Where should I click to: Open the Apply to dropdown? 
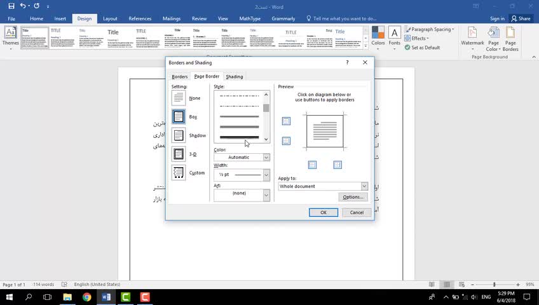coord(323,186)
